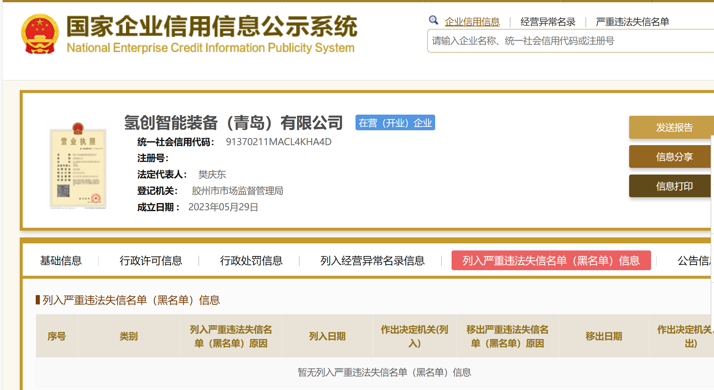Click the credit code 91370211MACL4KHA4D
714x390 pixels.
tap(278, 142)
